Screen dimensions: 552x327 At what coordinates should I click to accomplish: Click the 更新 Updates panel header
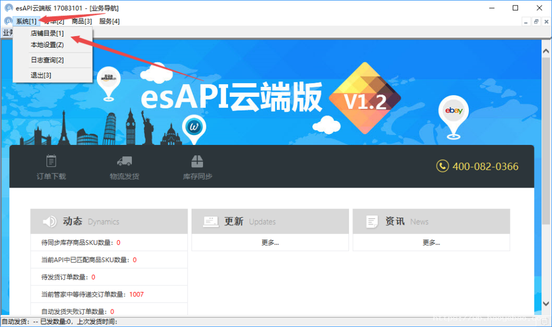[x=270, y=221]
